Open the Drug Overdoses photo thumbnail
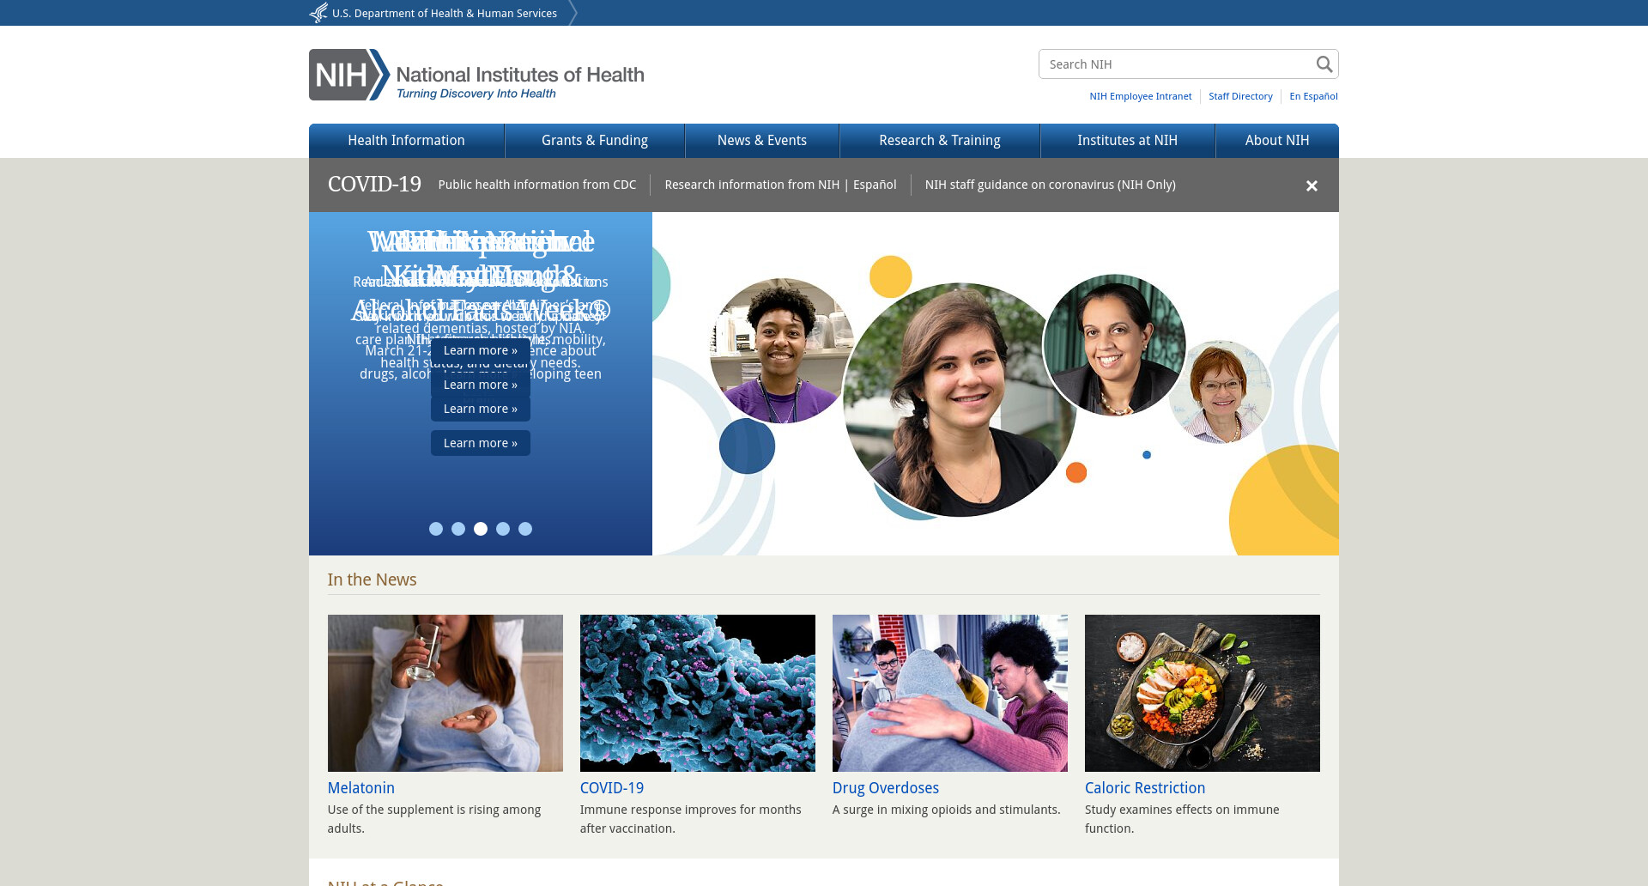The width and height of the screenshot is (1648, 886). click(950, 693)
